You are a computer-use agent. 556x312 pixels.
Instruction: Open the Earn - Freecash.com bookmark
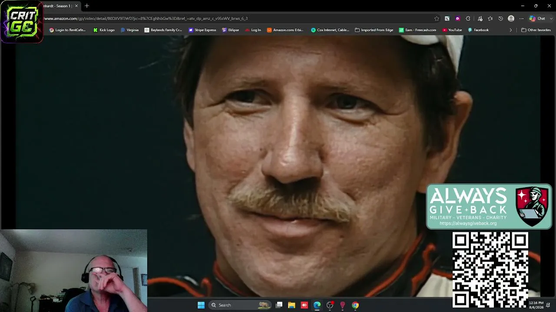coord(417,30)
